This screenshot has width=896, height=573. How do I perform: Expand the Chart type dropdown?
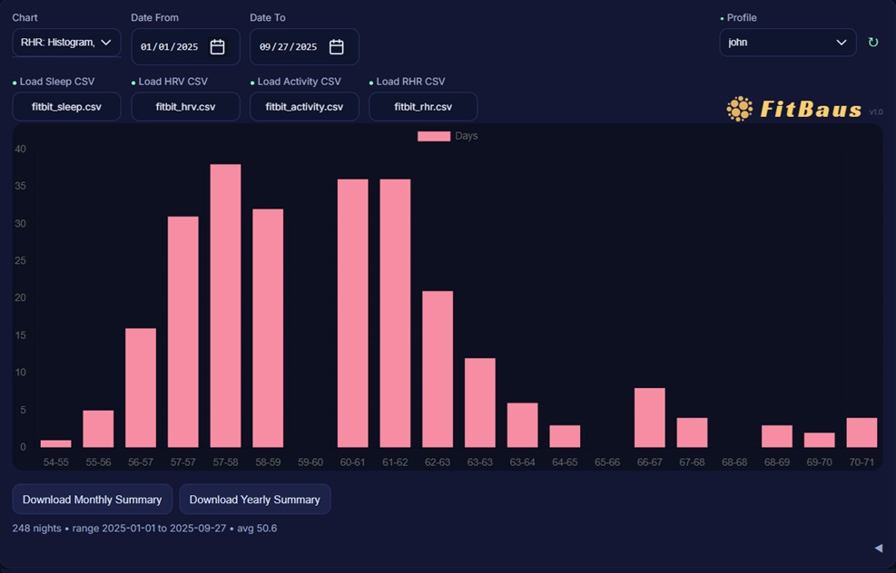coord(66,43)
